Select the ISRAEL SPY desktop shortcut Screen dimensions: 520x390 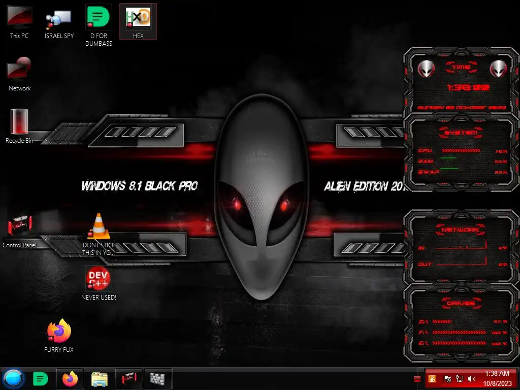[x=59, y=22]
